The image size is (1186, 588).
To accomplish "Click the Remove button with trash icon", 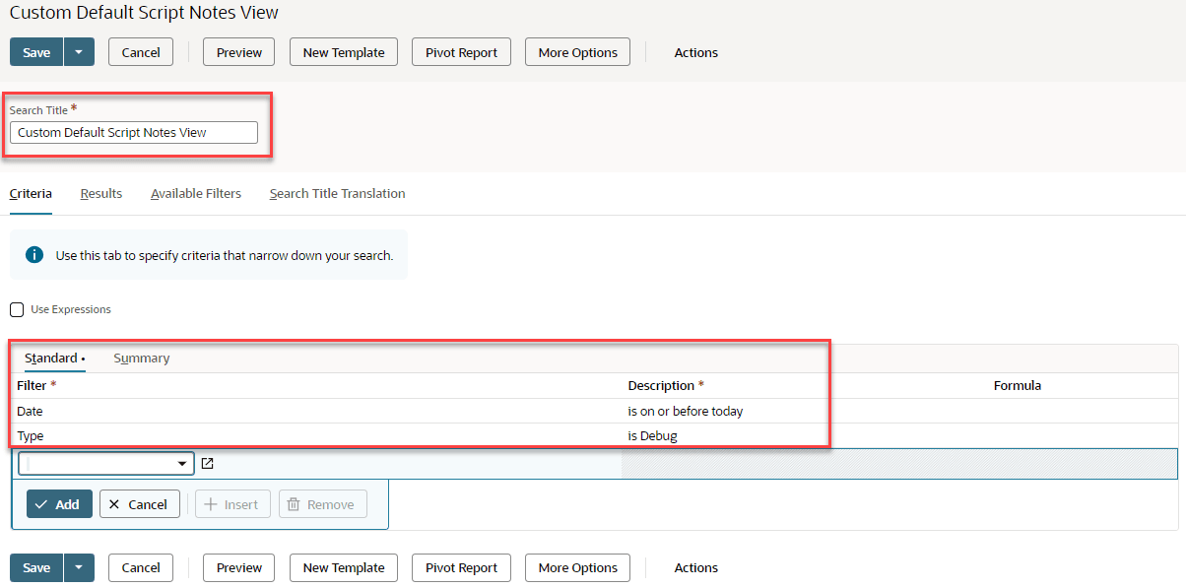I will [x=323, y=504].
